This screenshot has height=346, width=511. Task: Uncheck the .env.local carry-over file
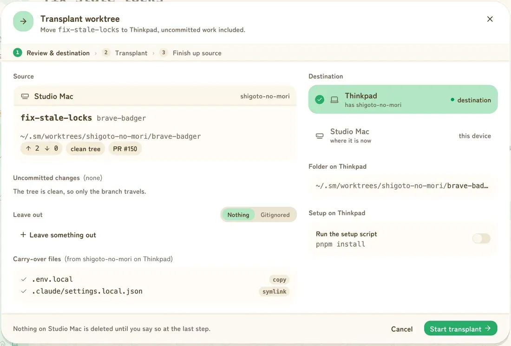[x=24, y=279]
